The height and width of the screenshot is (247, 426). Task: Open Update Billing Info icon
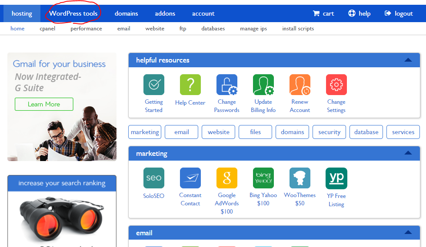click(263, 85)
